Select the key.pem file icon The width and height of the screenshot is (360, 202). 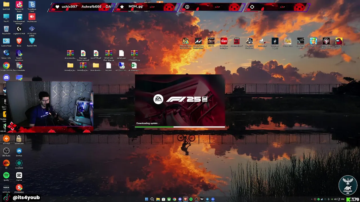109,67
